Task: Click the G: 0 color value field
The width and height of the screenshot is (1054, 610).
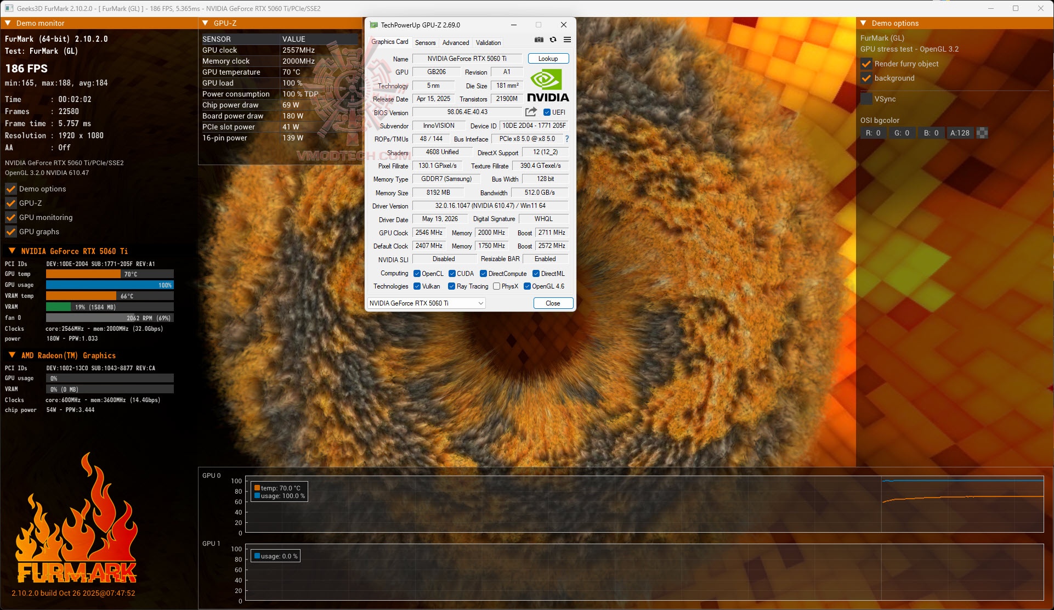Action: tap(902, 133)
